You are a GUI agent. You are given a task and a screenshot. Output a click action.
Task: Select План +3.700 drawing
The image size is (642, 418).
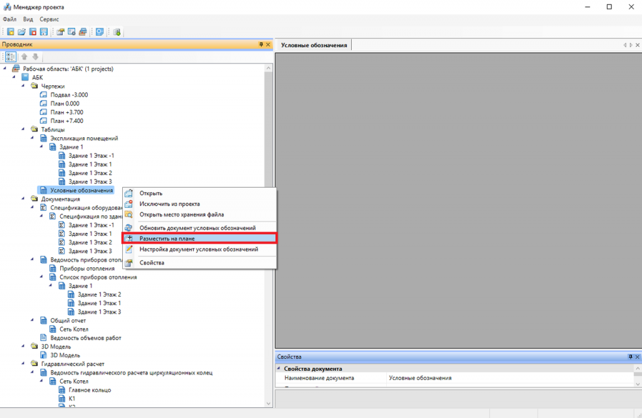click(66, 112)
